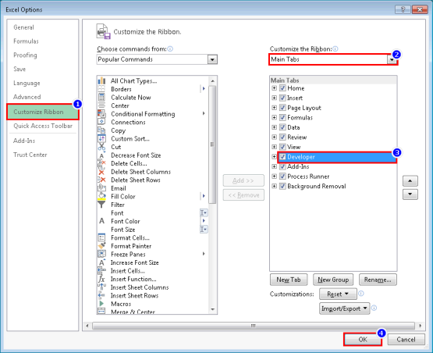Image resolution: width=433 pixels, height=353 pixels.
Task: Expand the Home tab tree node
Action: [274, 88]
